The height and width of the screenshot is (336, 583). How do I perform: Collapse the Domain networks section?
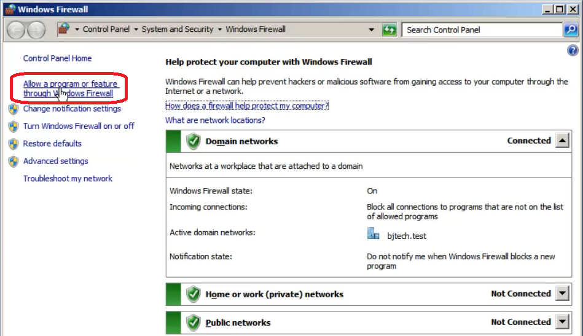(x=562, y=141)
